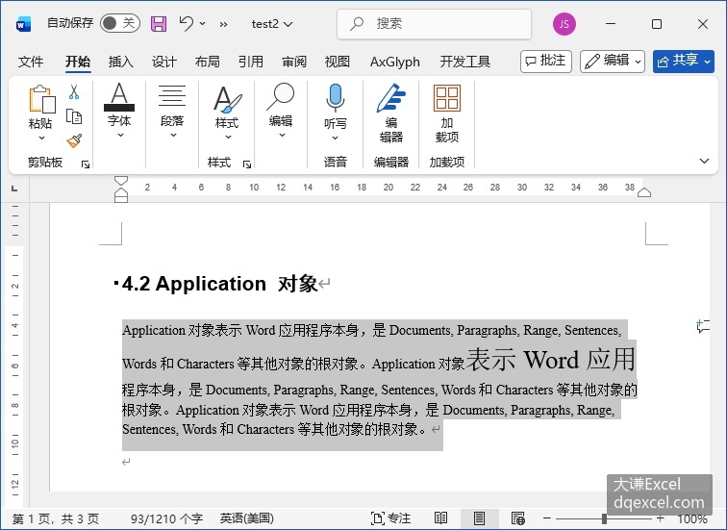Screen dimensions: 727x530
Task: Toggle the AutoSave switch
Action: (x=119, y=23)
